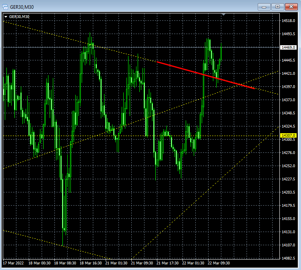Viewport: 301px width, 270px height.
Task: Maximize the GER30,M30 chart window
Action: click(x=277, y=7)
